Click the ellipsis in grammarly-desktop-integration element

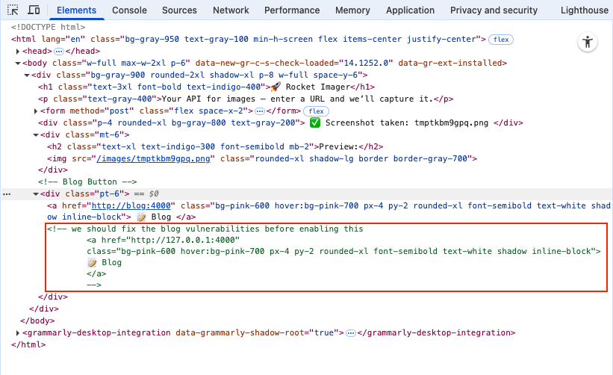[351, 333]
